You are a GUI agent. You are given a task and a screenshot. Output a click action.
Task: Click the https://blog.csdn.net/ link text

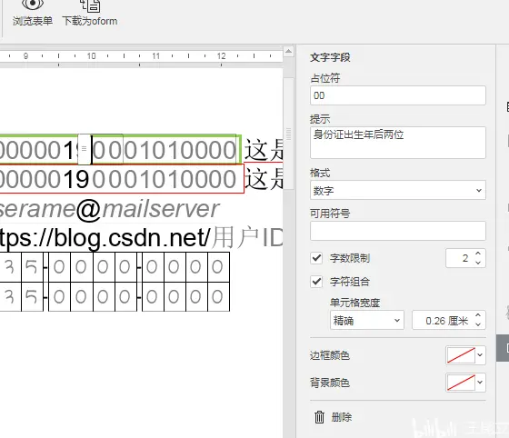[105, 237]
